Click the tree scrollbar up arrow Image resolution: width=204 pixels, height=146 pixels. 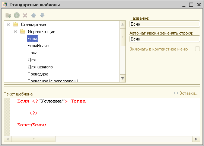click(x=122, y=25)
